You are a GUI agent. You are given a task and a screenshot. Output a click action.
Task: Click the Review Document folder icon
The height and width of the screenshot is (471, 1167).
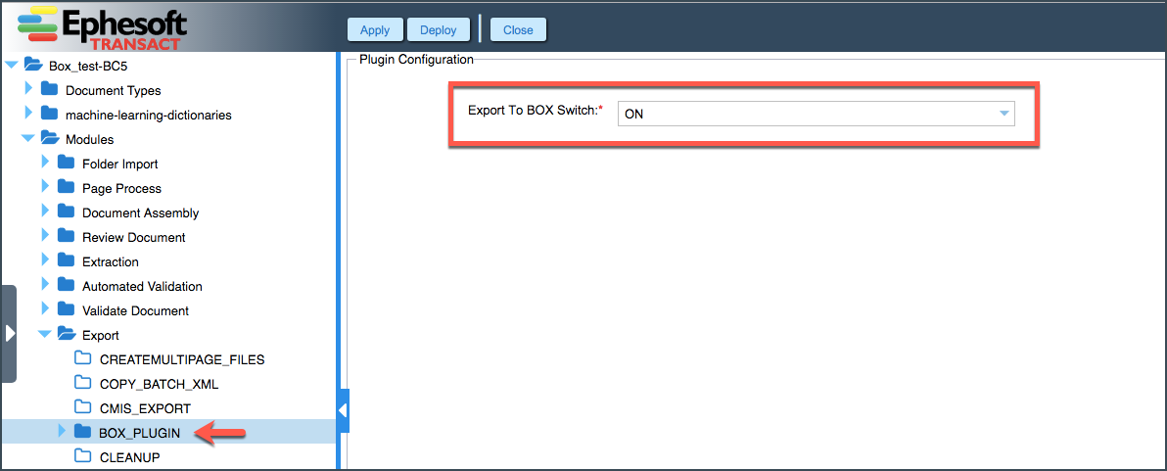coord(67,237)
